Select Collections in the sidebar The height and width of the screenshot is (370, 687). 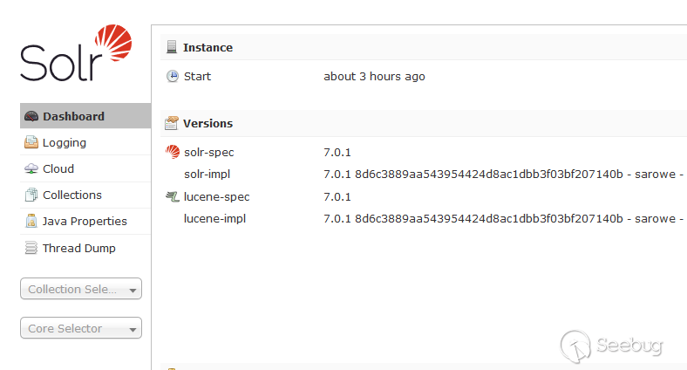(x=72, y=195)
